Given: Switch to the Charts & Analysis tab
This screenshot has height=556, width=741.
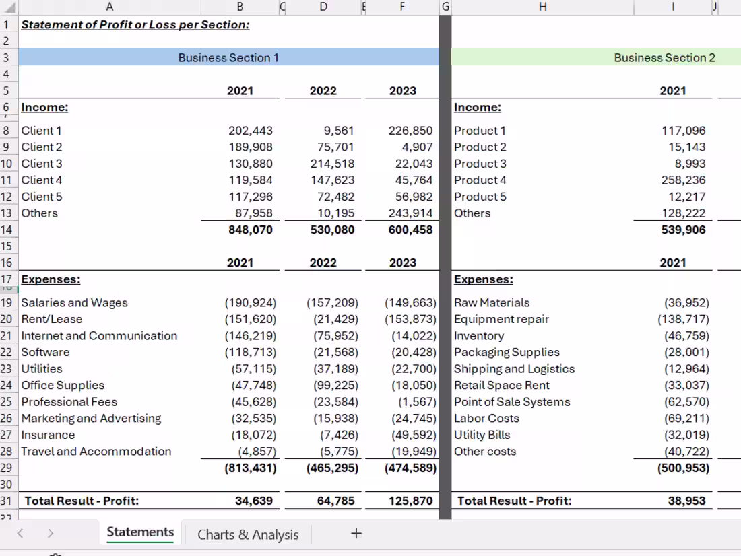Looking at the screenshot, I should point(248,534).
